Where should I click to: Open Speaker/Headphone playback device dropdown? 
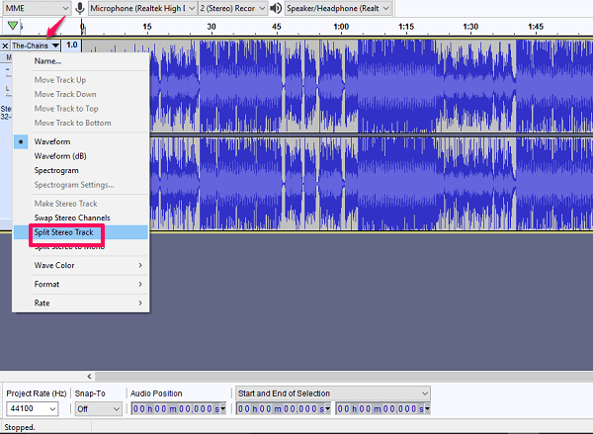(x=338, y=8)
